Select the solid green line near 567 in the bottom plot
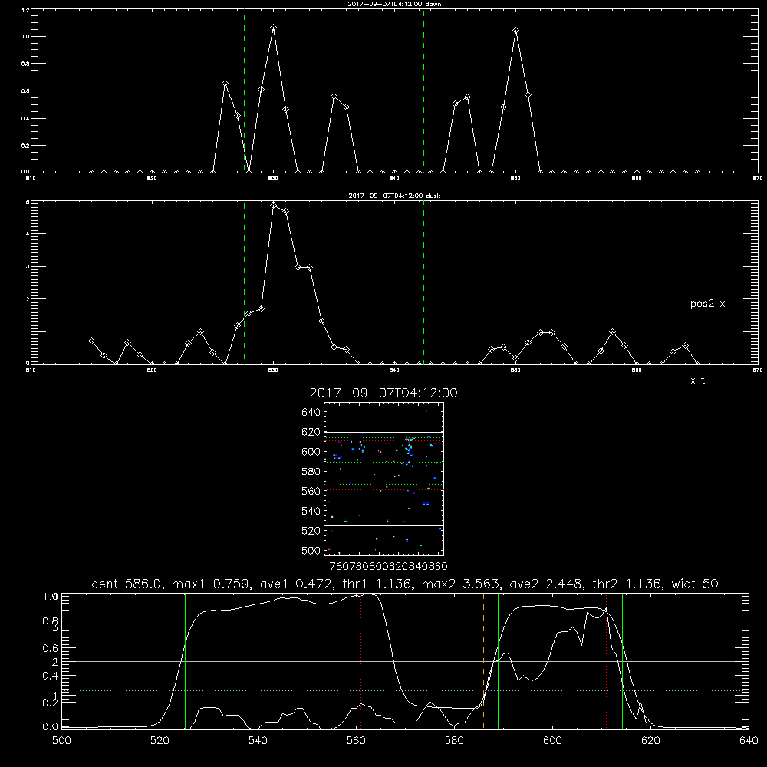This screenshot has height=767, width=767. (390, 661)
